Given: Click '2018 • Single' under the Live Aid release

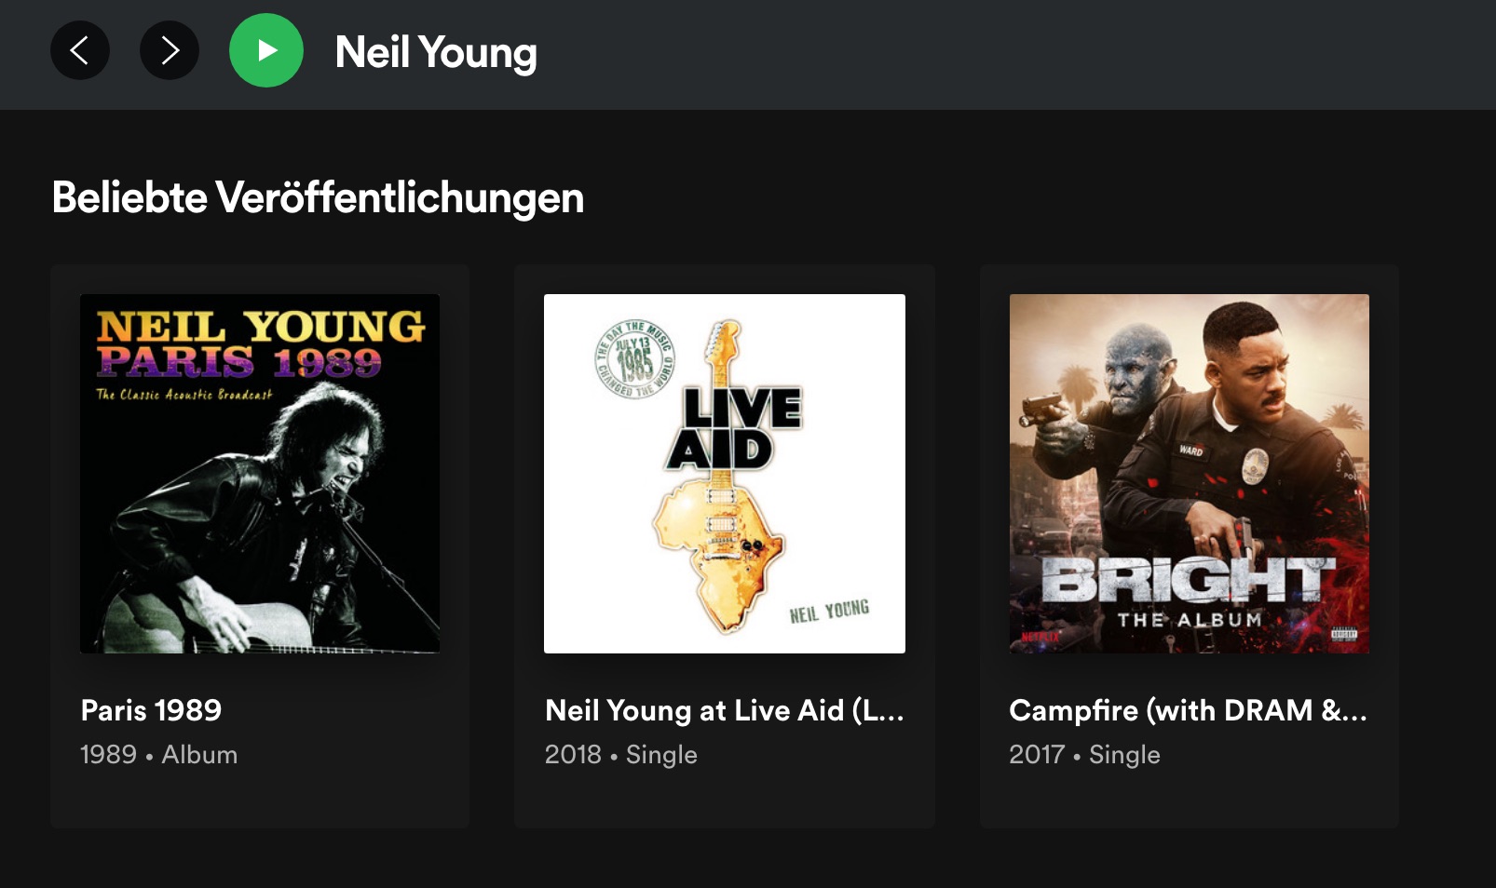Looking at the screenshot, I should pyautogui.click(x=620, y=755).
